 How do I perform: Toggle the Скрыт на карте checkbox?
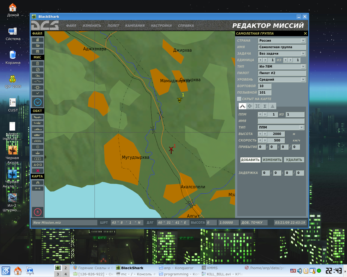pyautogui.click(x=239, y=99)
